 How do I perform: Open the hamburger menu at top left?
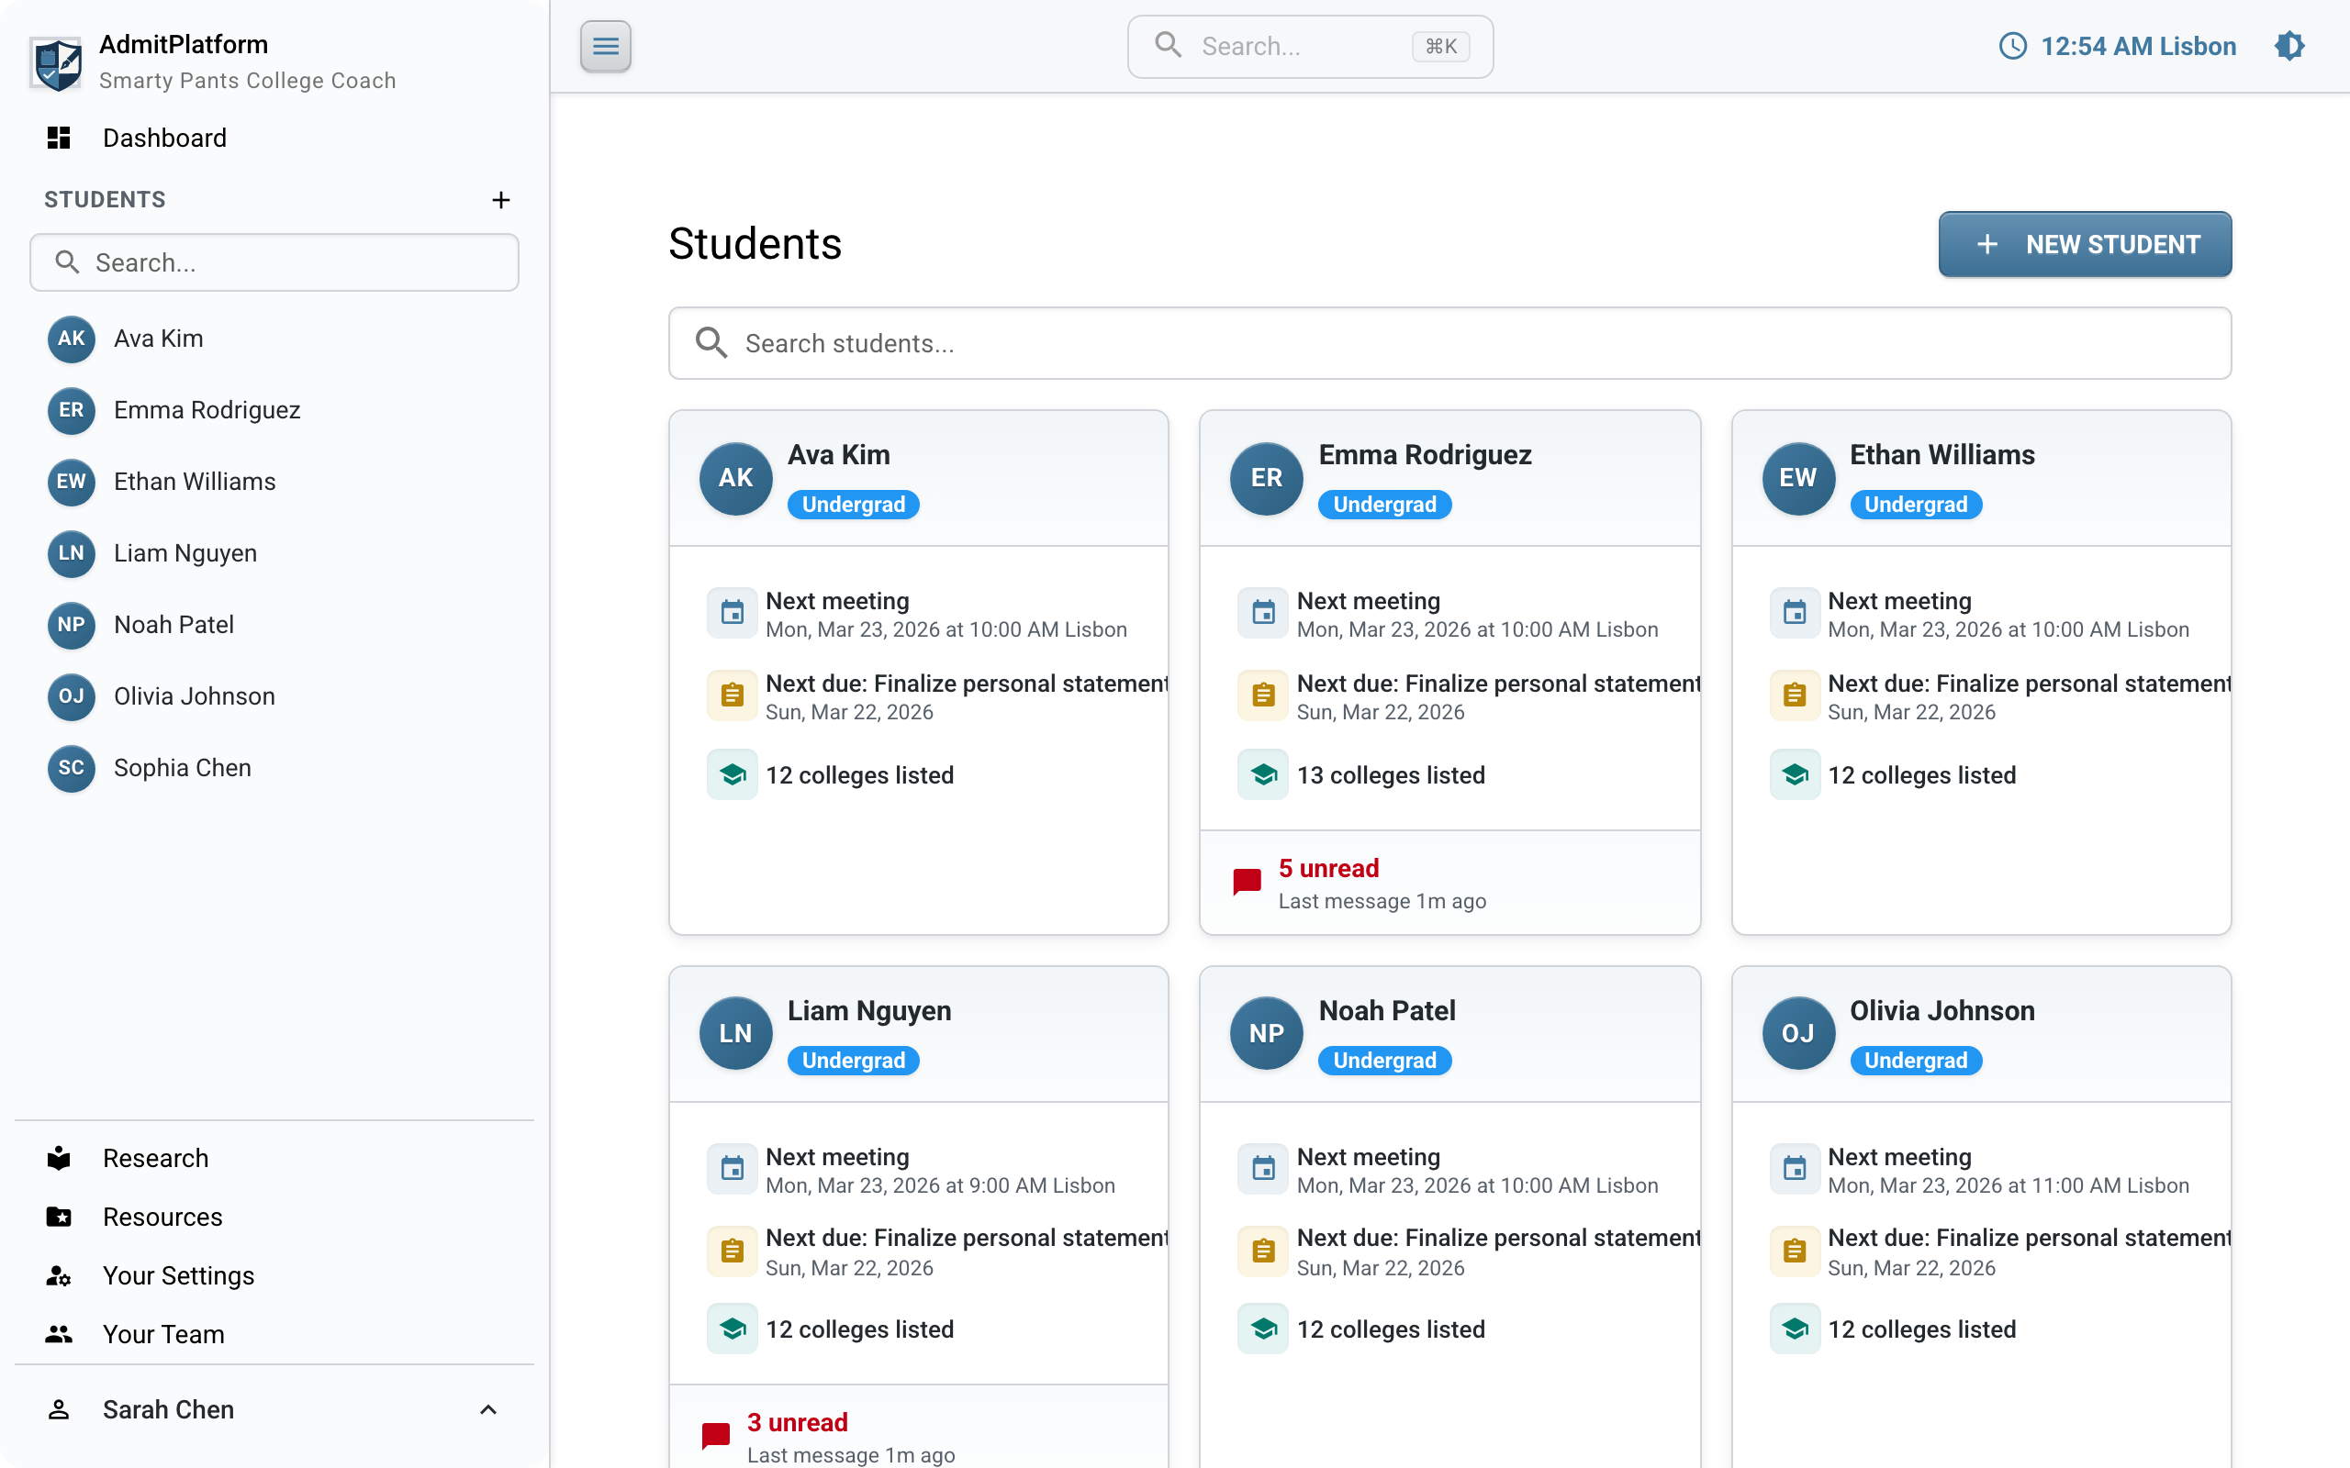point(605,46)
